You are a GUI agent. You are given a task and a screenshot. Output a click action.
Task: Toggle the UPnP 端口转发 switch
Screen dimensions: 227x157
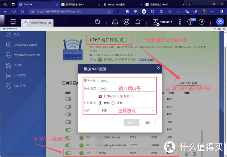[124, 40]
